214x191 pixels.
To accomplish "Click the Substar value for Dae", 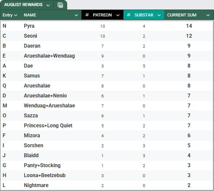I will coord(144,66).
